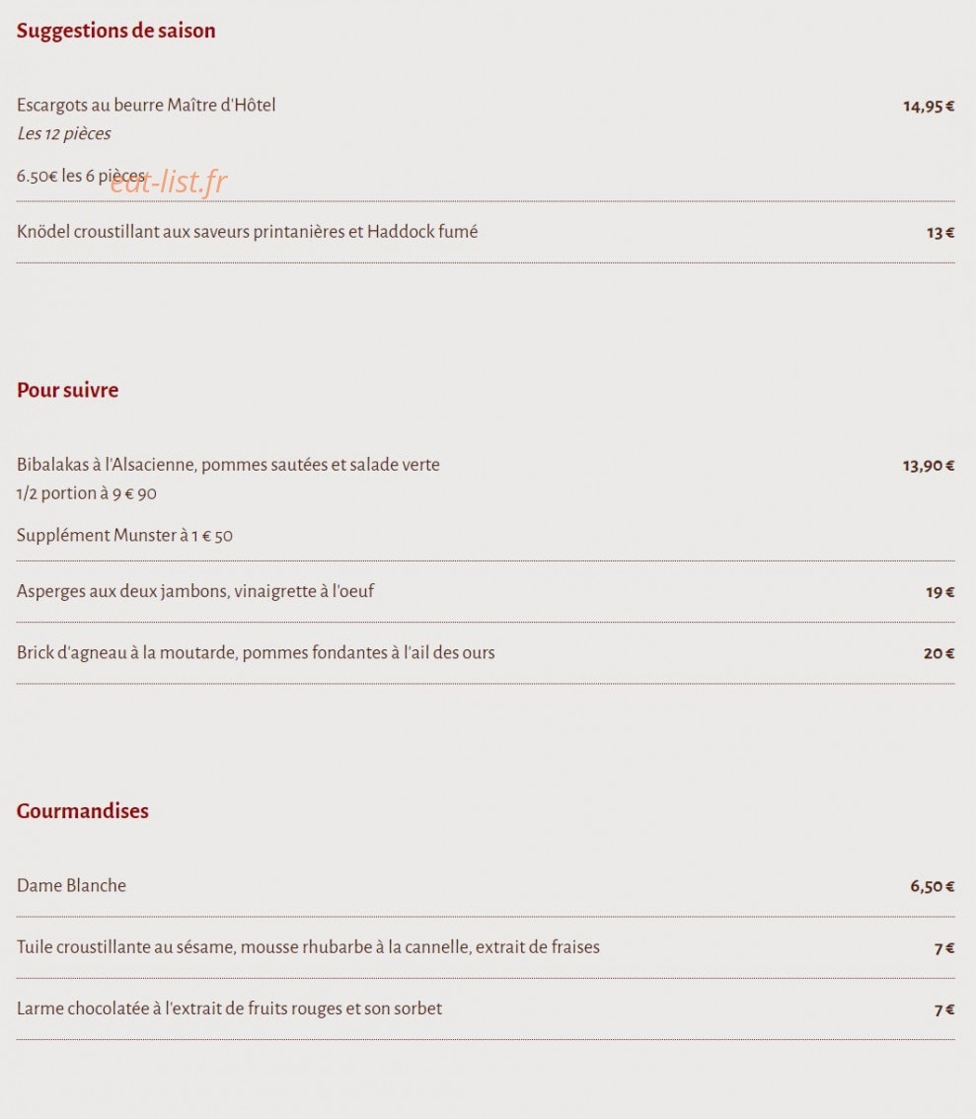Choose Brick d'agneau à la moutarde
This screenshot has height=1119, width=976.
pos(256,652)
